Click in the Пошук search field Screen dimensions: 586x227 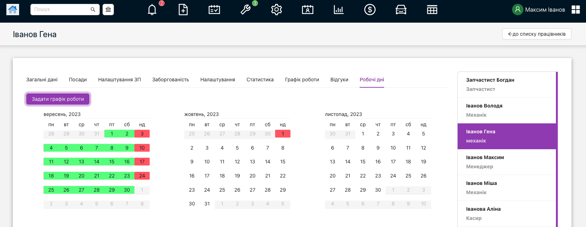[x=60, y=10]
